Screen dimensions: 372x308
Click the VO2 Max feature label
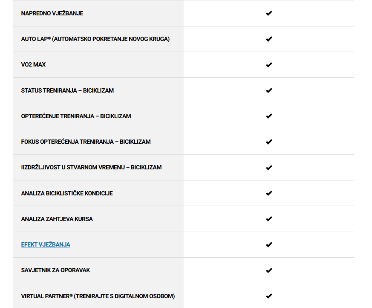click(33, 64)
